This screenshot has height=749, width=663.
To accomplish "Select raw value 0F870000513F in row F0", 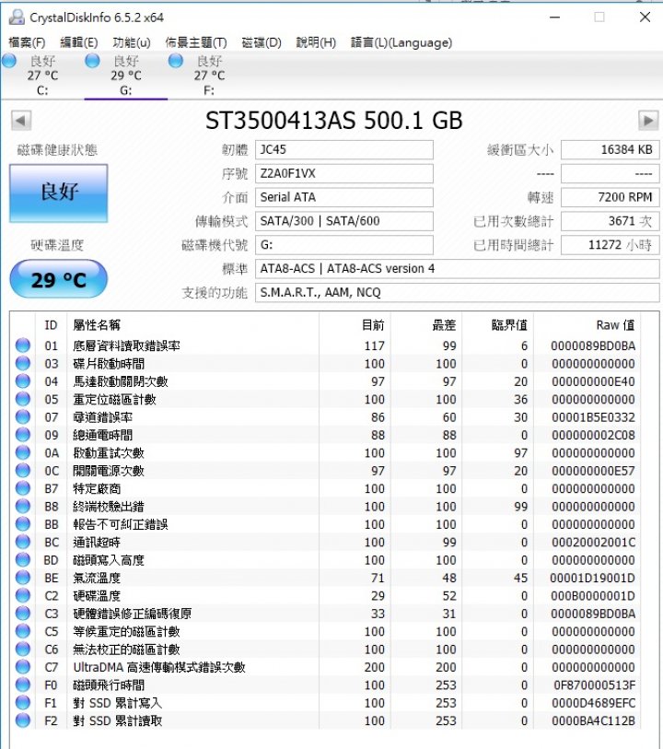I will point(594,685).
